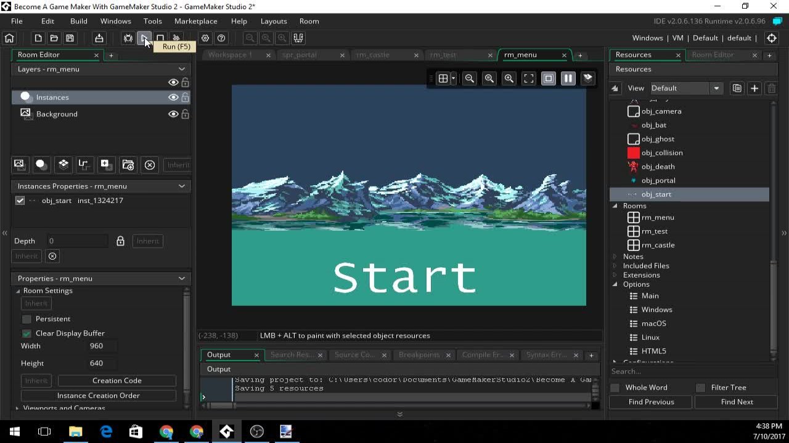Collapse the Rooms group in the resource tree
The width and height of the screenshot is (789, 443).
[614, 206]
